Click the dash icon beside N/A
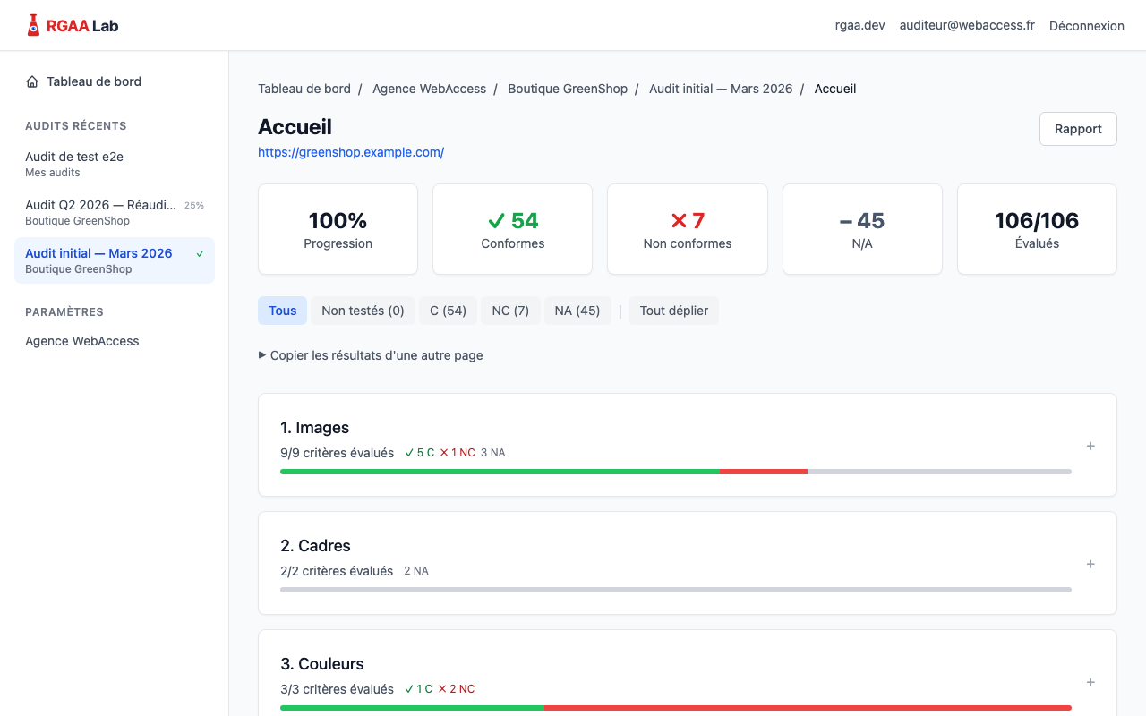The height and width of the screenshot is (716, 1146). click(x=843, y=220)
